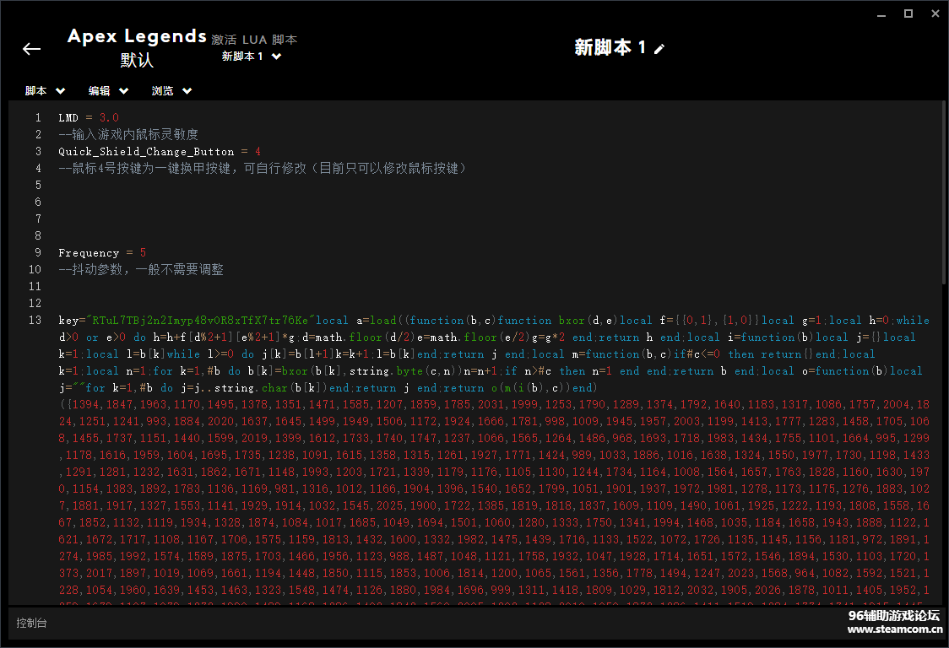Click the Quick_Shield_Change_Button = 4 line
The image size is (949, 648).
[160, 151]
